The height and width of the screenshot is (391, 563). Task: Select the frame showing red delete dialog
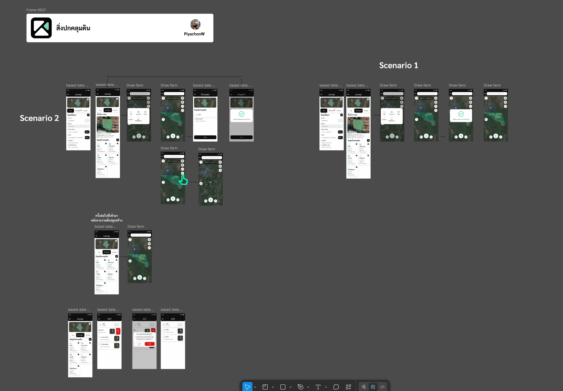(145, 341)
